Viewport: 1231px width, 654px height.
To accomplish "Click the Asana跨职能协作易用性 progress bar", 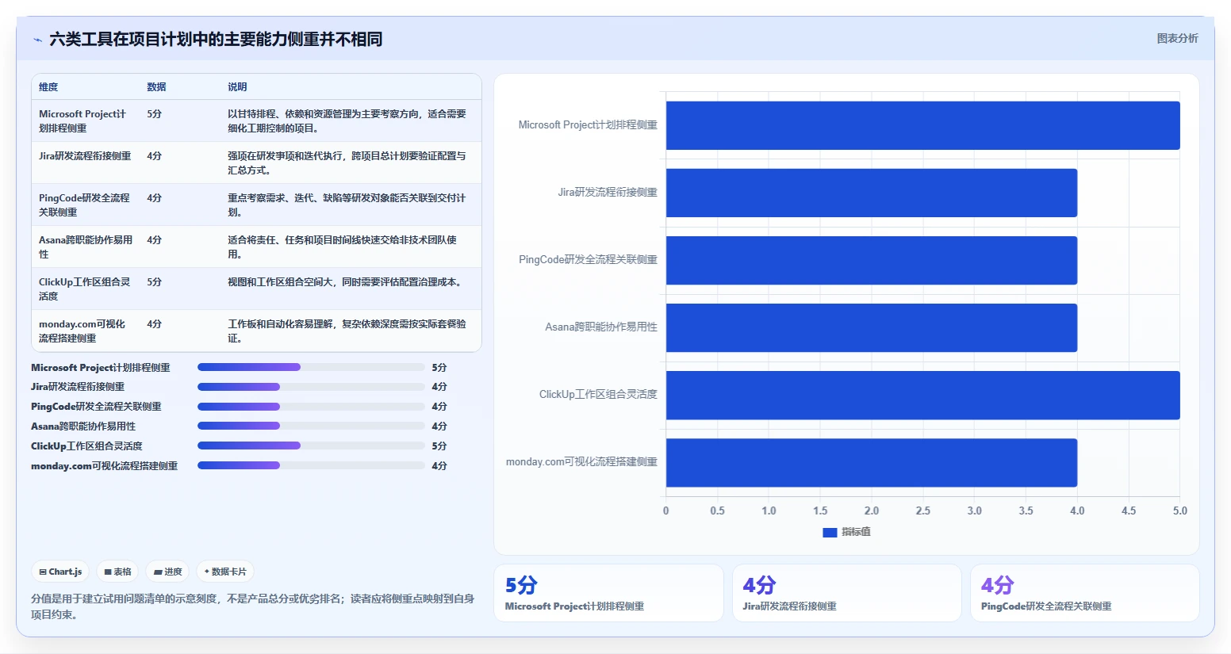I will pos(311,426).
